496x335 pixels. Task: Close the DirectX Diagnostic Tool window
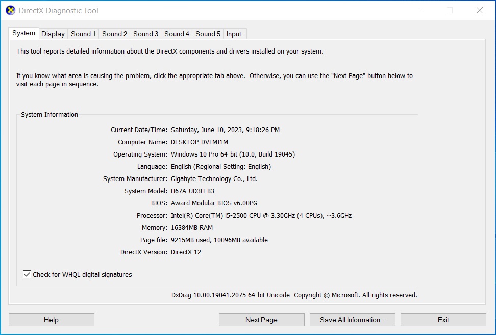tap(480, 10)
